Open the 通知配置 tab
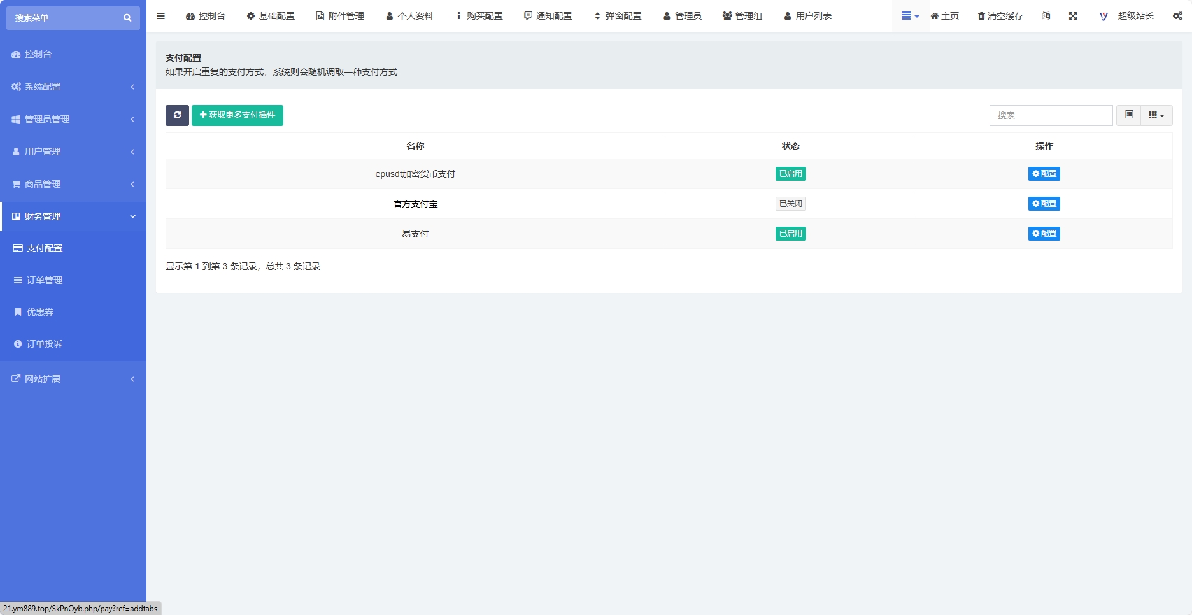This screenshot has height=615, width=1192. click(x=548, y=16)
